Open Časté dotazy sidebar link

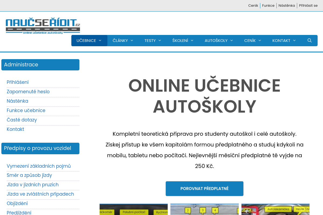[22, 120]
